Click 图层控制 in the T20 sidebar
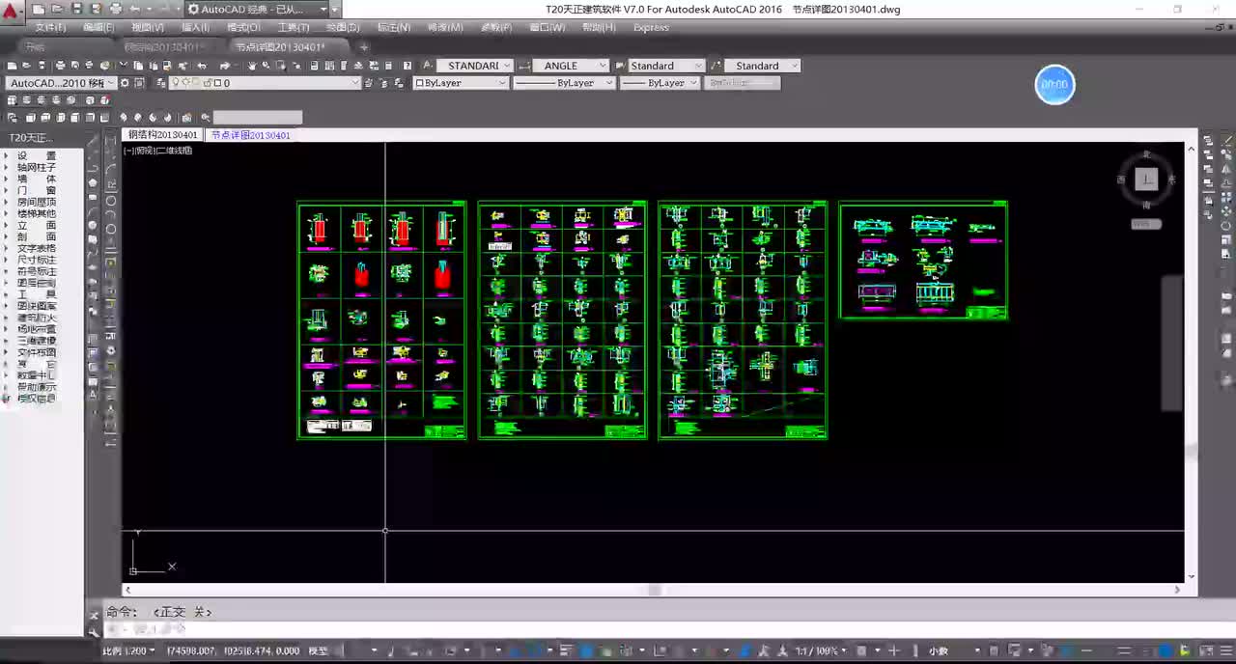 (x=37, y=283)
